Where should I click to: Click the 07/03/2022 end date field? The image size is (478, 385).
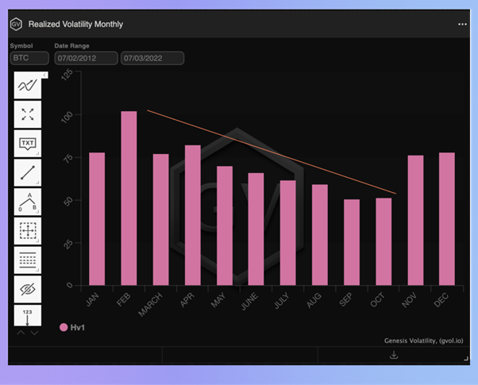[x=152, y=58]
